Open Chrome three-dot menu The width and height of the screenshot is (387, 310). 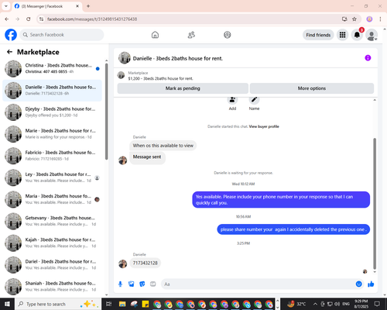point(380,19)
